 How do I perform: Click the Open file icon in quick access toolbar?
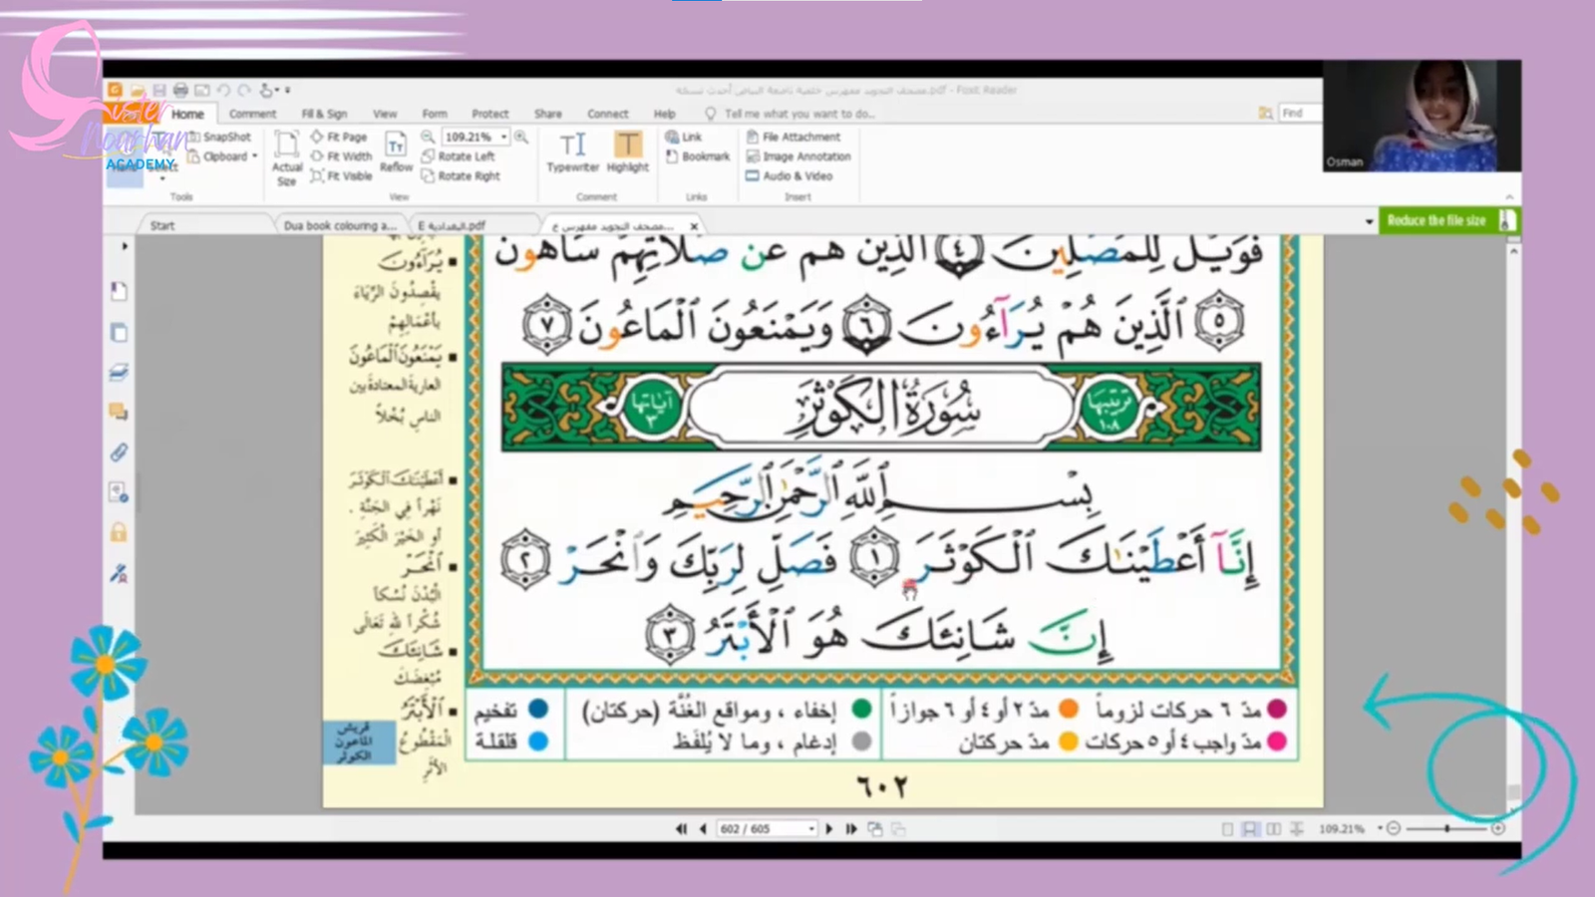click(x=138, y=90)
